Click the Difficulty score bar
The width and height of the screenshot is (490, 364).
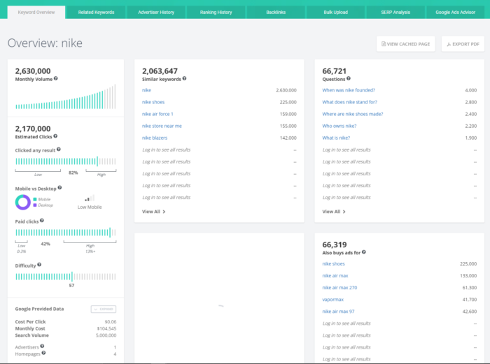coord(66,277)
